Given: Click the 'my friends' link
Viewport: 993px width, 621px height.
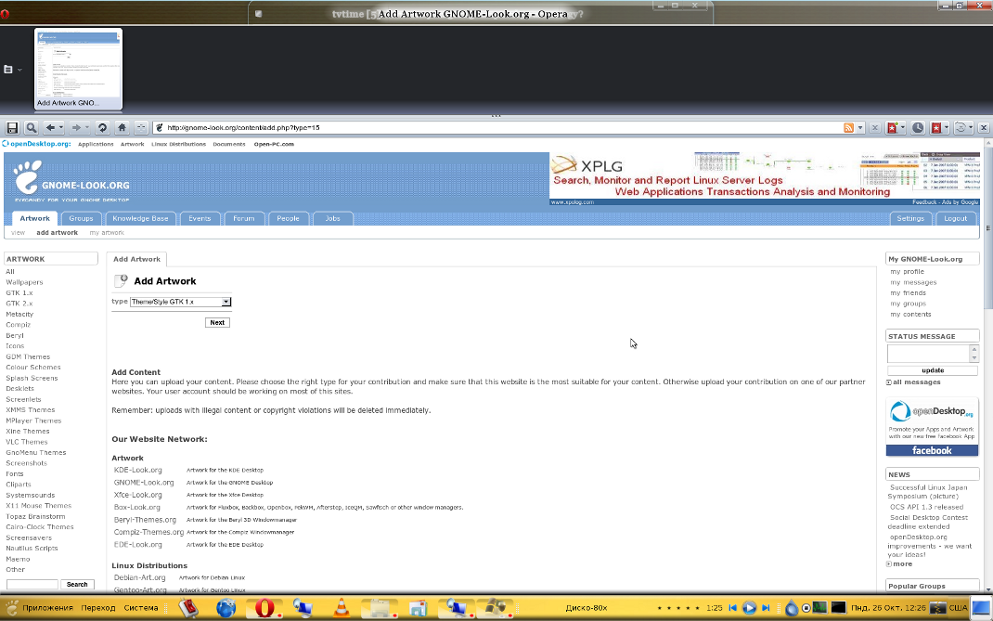Looking at the screenshot, I should [x=909, y=292].
